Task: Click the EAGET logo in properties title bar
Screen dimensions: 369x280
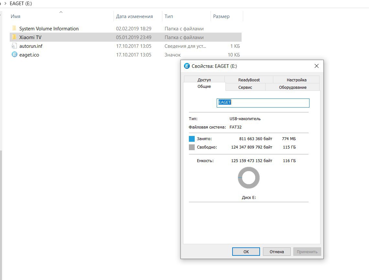Action: tap(187, 66)
